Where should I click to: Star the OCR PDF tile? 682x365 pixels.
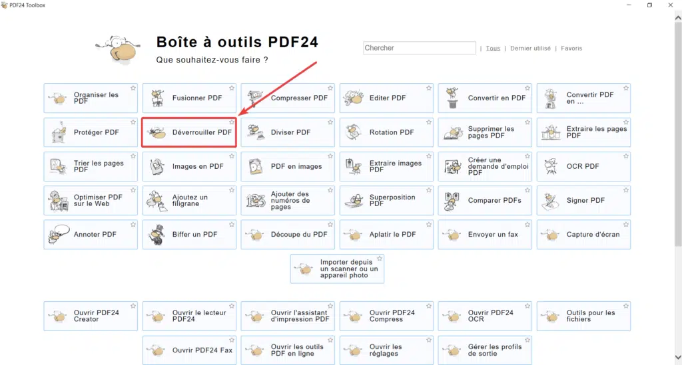pyautogui.click(x=626, y=156)
